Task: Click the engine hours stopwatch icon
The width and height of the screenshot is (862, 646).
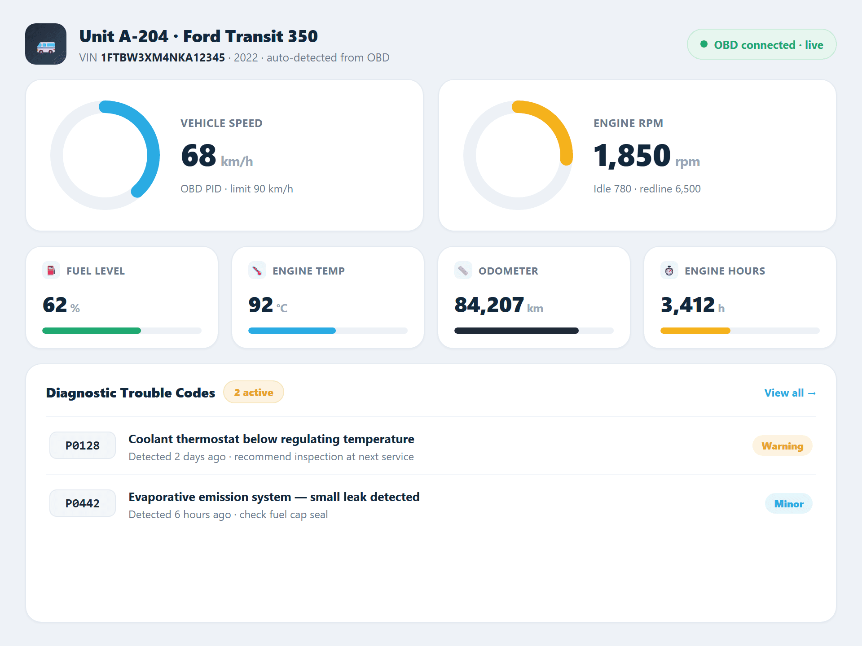Action: tap(669, 271)
